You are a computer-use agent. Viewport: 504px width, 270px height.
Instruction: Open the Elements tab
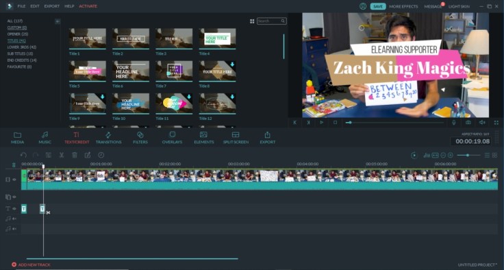click(x=204, y=138)
